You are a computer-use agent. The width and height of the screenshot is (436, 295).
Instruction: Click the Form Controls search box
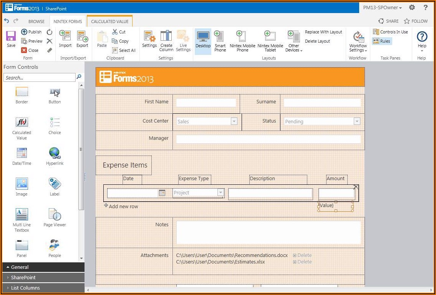pos(40,78)
